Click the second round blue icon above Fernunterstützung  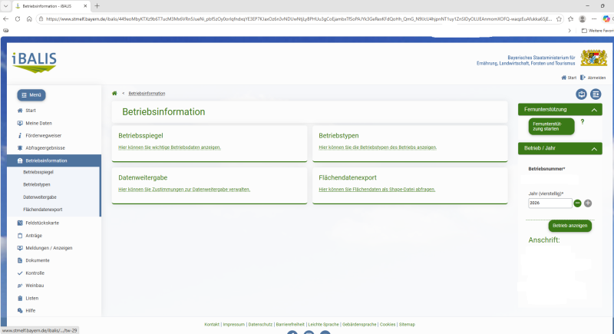click(x=596, y=94)
